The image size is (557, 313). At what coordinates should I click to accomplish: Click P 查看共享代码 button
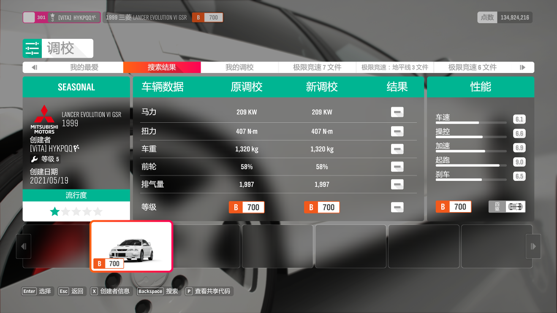point(209,291)
